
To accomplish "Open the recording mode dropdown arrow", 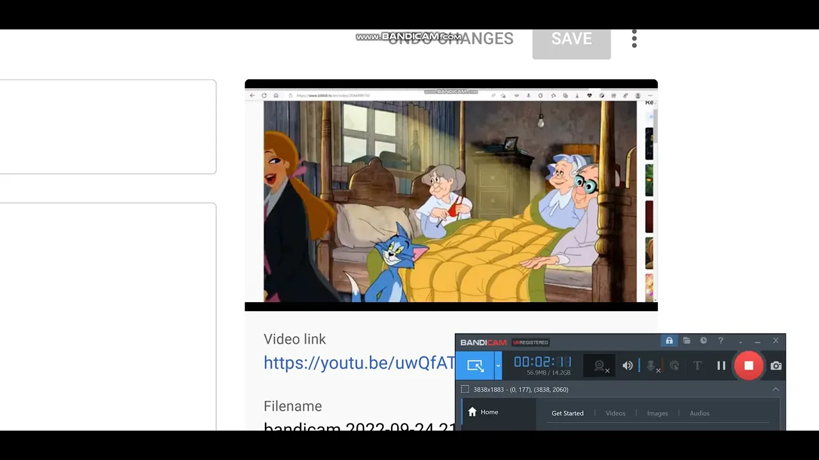I will pos(498,365).
